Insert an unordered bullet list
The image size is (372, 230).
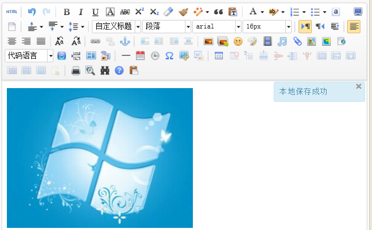[315, 12]
